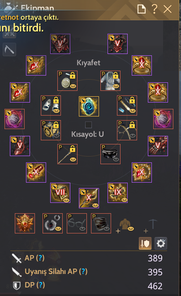Screen dimensions: 181x296
Task: Click the sword and shield stats button
Action: click(x=145, y=243)
